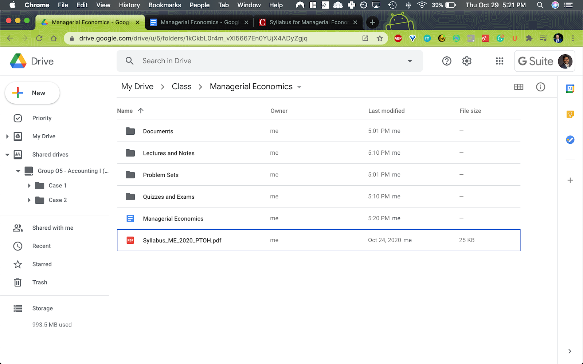Click the Help question mark icon
583x364 pixels.
[x=447, y=61]
